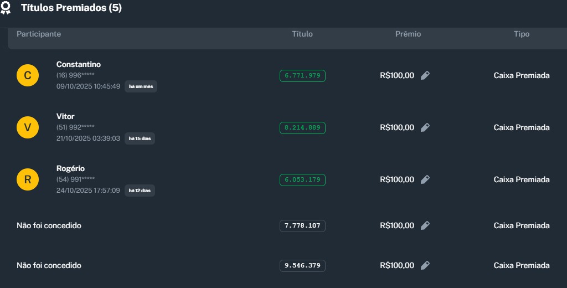Edit the prize for Constantino's title
567x288 pixels.
click(425, 75)
